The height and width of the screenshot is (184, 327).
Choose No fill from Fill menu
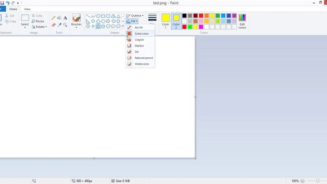coord(141,28)
